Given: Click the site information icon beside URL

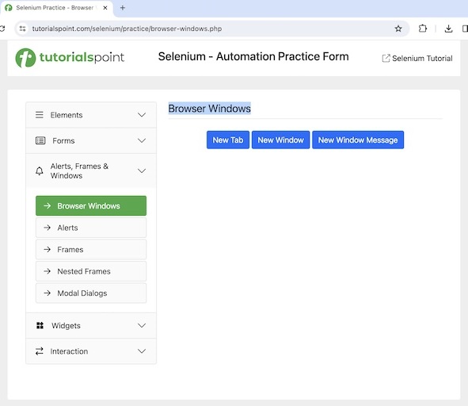Looking at the screenshot, I should (x=22, y=29).
